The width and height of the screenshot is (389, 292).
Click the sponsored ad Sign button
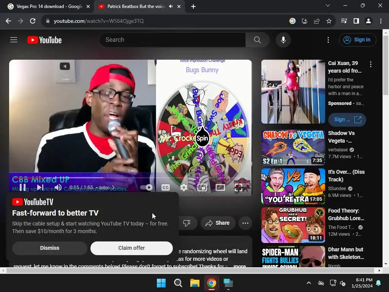347,120
